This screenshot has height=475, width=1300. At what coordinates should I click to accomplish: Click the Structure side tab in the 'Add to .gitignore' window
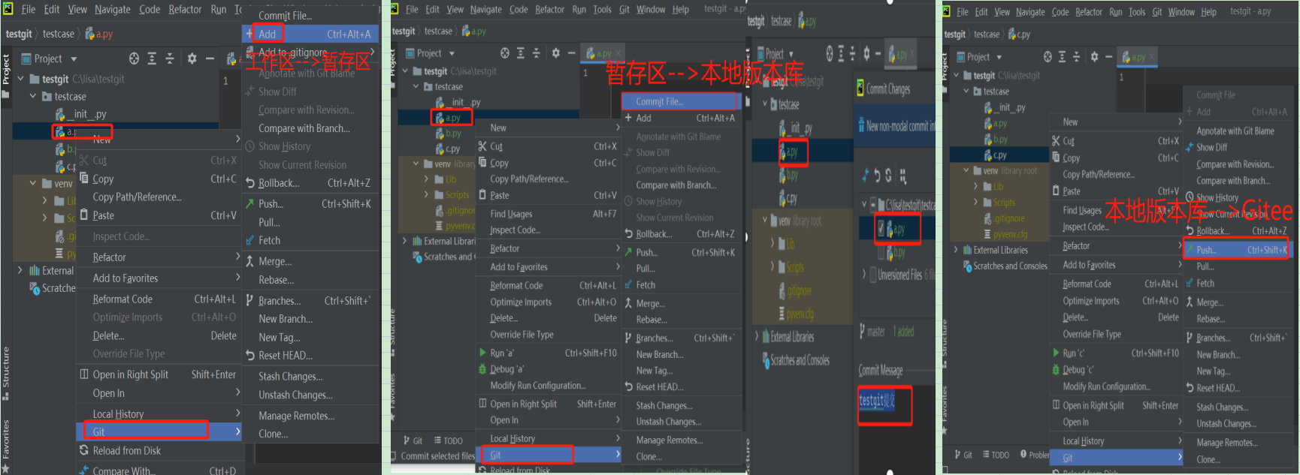click(x=6, y=373)
